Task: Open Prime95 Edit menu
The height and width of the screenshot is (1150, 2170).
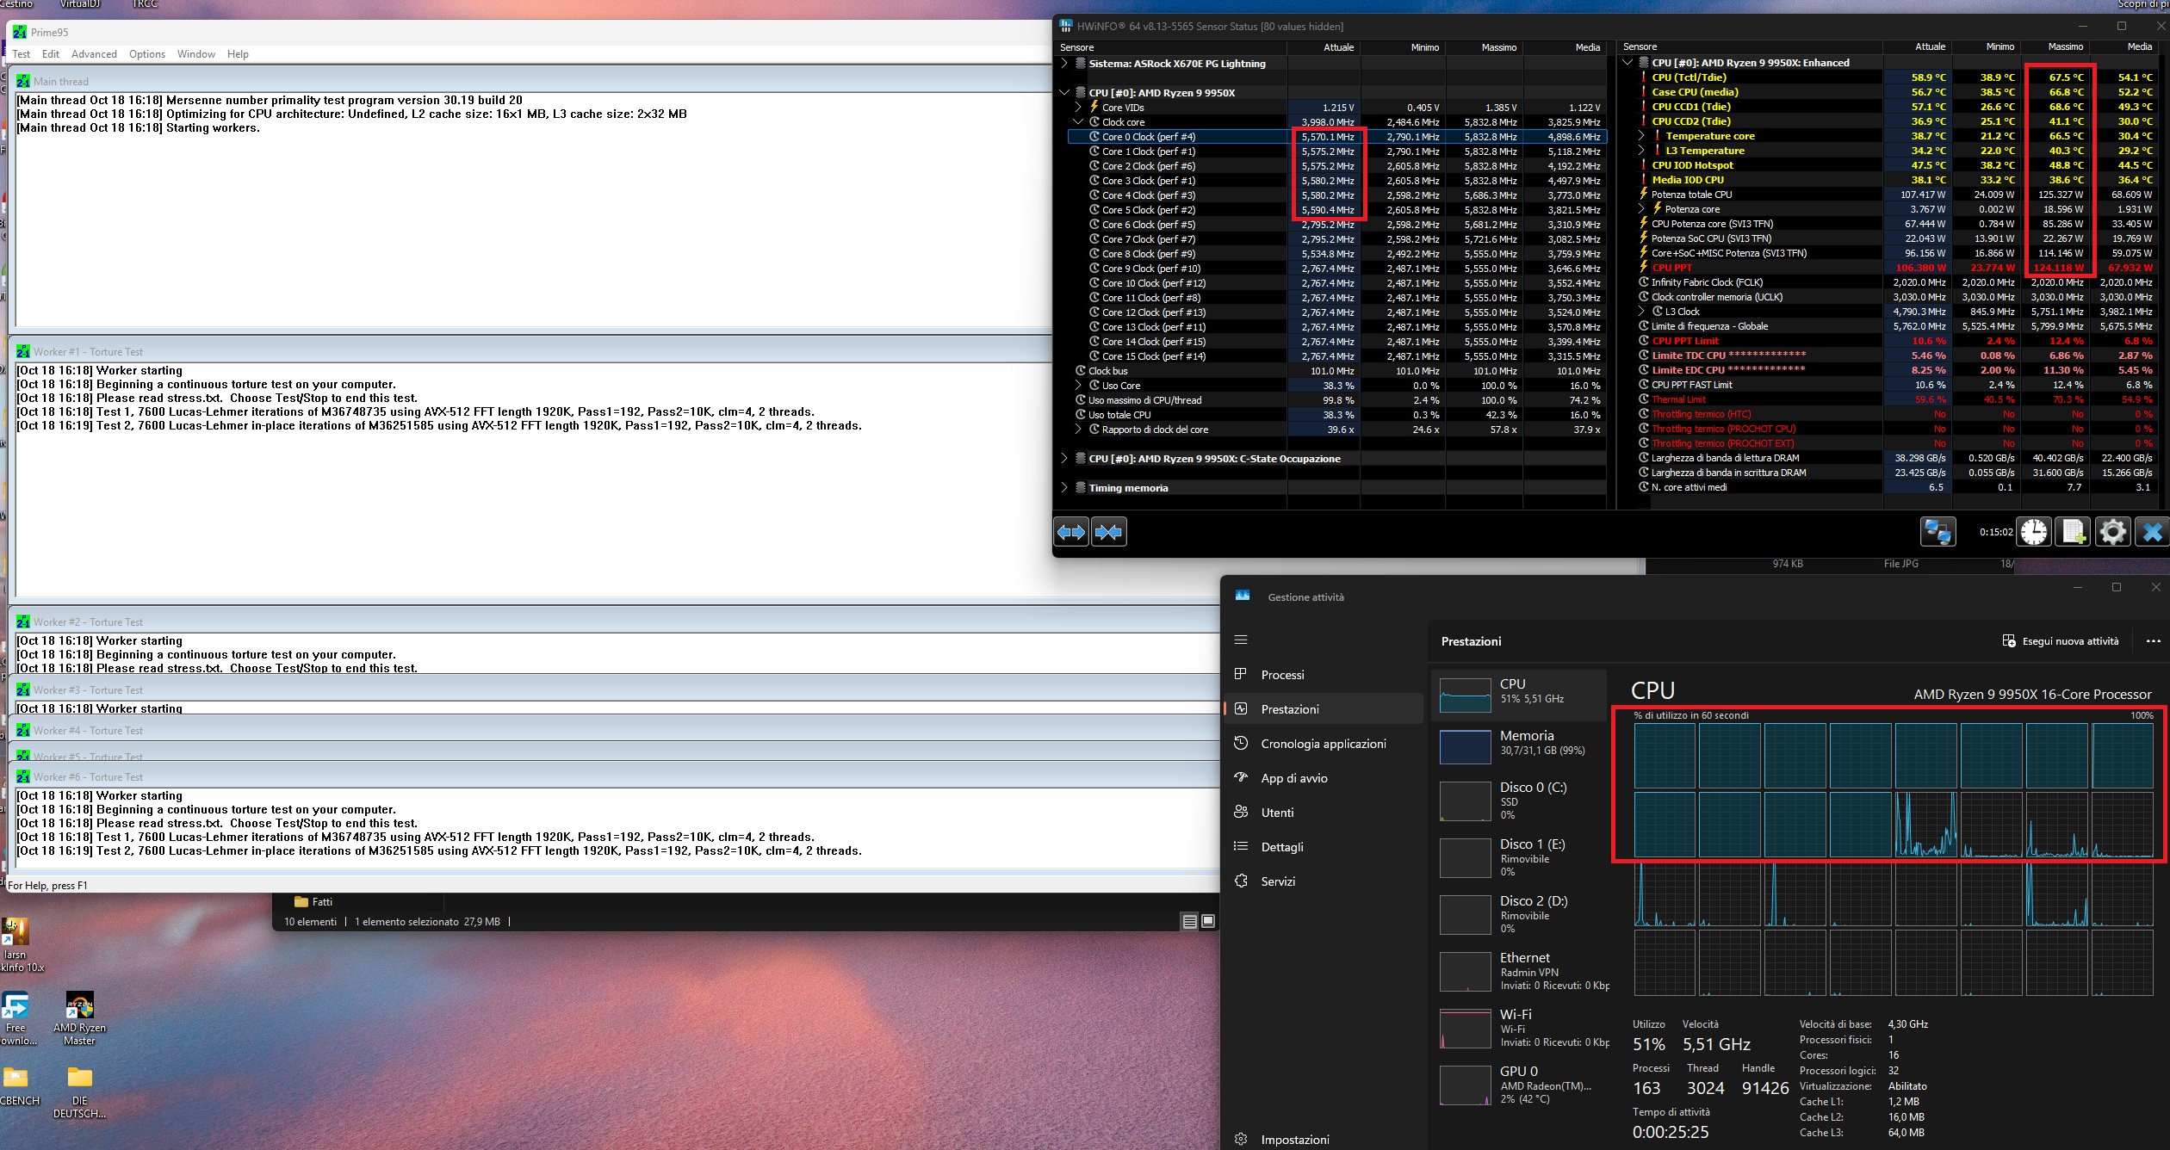Action: 51,54
